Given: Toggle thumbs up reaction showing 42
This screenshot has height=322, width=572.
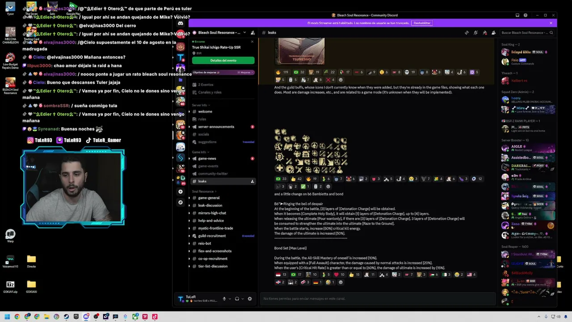Looking at the screenshot, I should click(297, 179).
